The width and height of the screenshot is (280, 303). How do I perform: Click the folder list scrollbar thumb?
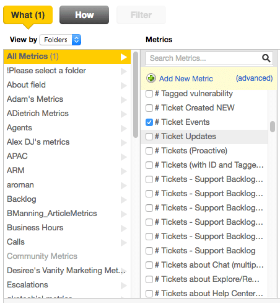136,94
